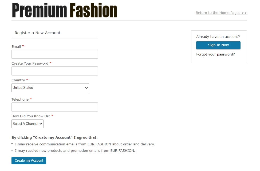Screen dimensions: 260x171
Task: Submit with the Create my Account button
Action: pyautogui.click(x=29, y=161)
